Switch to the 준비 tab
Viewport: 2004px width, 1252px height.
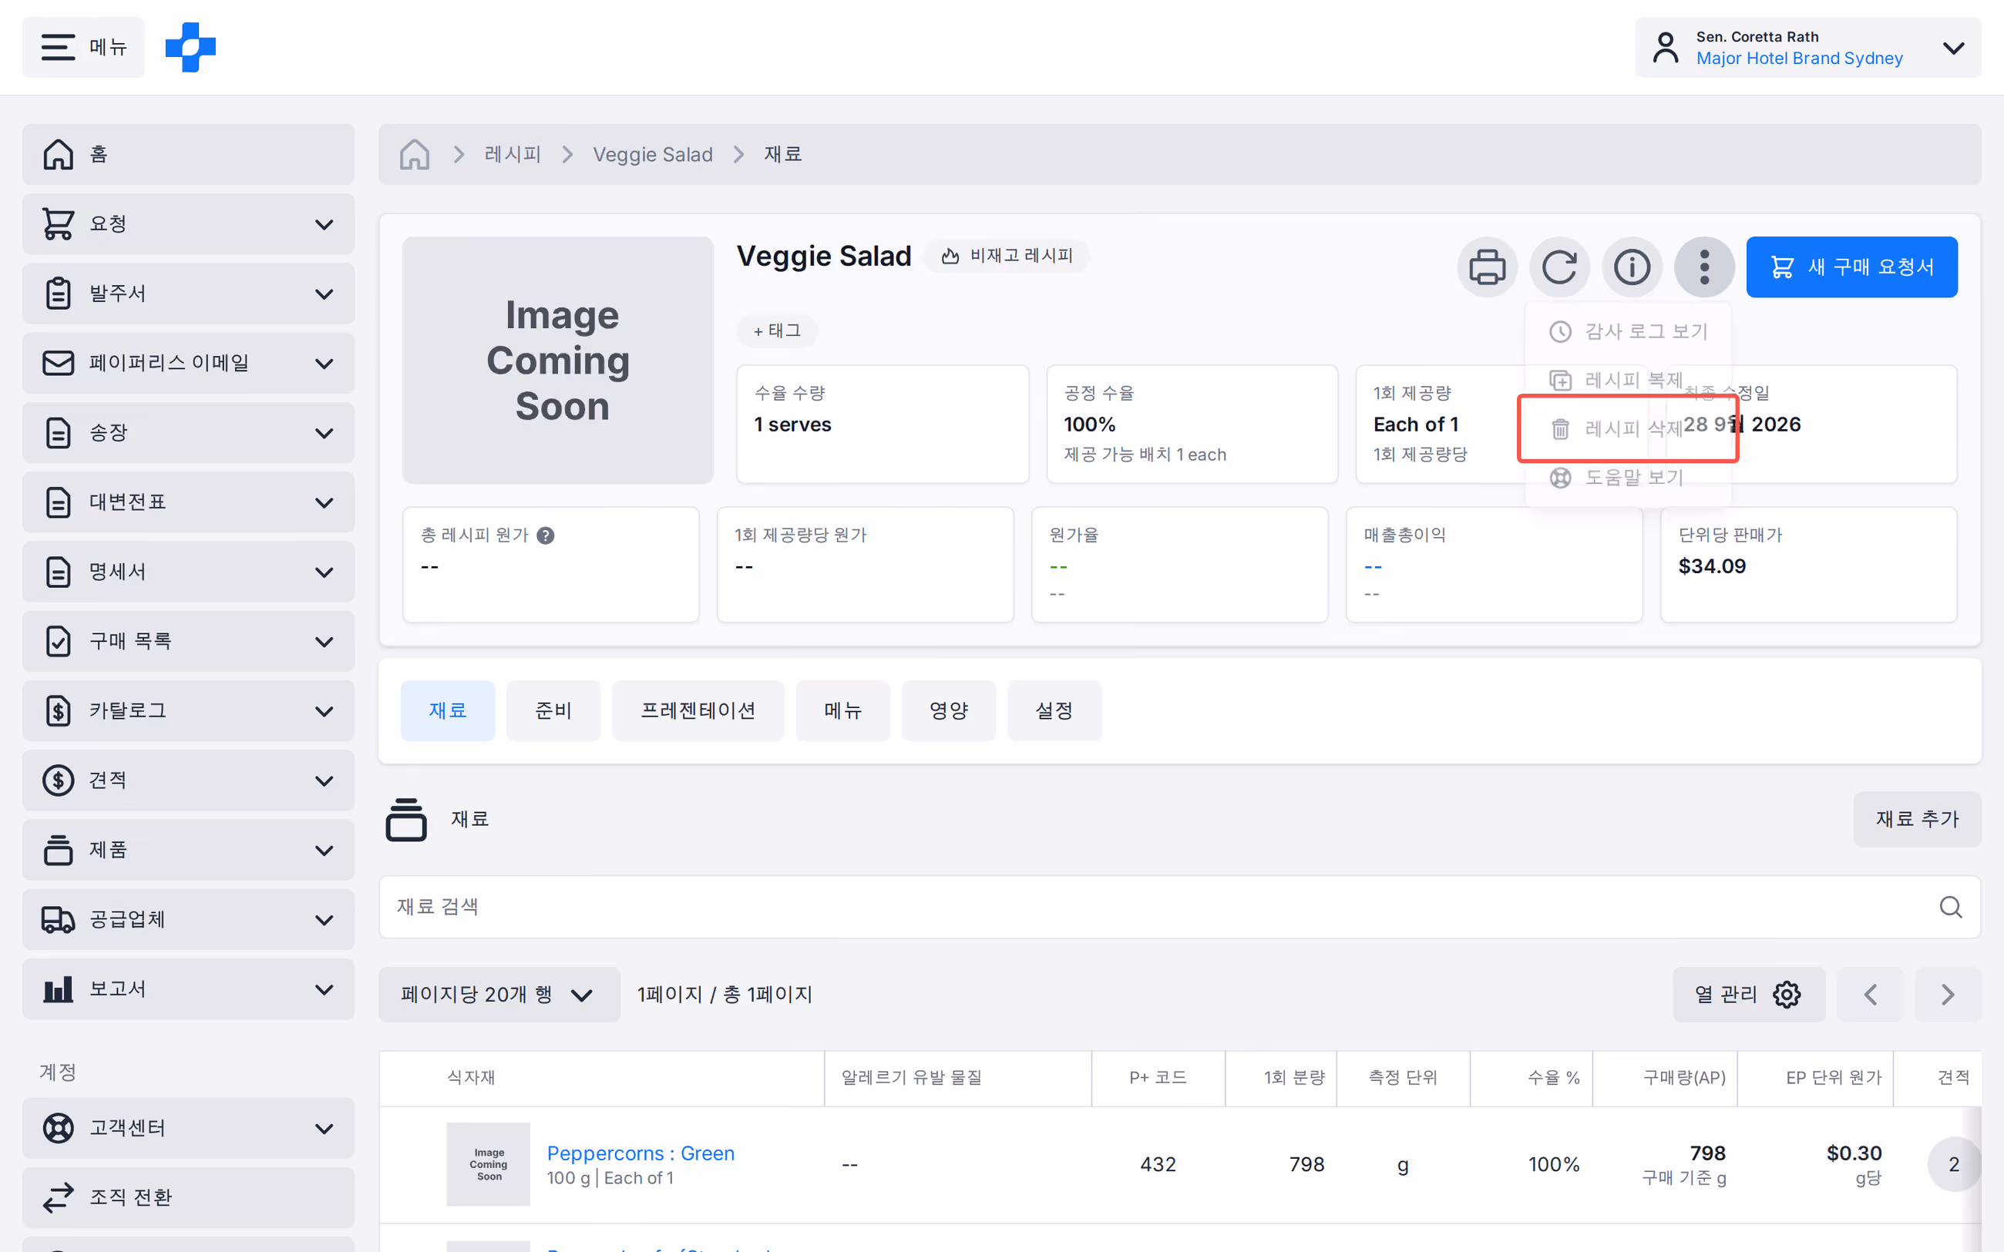coord(553,710)
